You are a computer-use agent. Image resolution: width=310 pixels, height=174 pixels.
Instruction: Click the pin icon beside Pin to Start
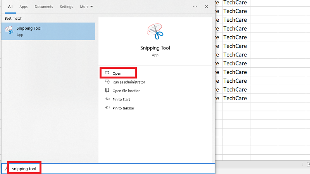click(107, 99)
